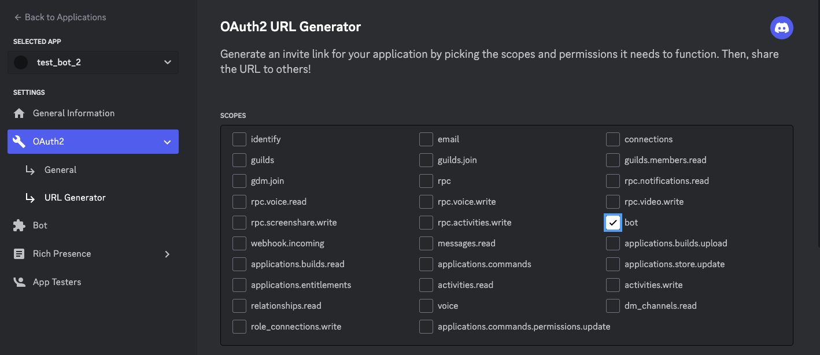The width and height of the screenshot is (820, 355).
Task: Go to the Bot settings page
Action: click(x=40, y=225)
